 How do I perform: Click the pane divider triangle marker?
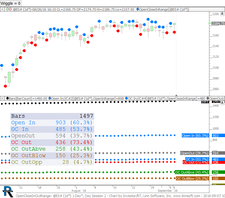point(176,95)
